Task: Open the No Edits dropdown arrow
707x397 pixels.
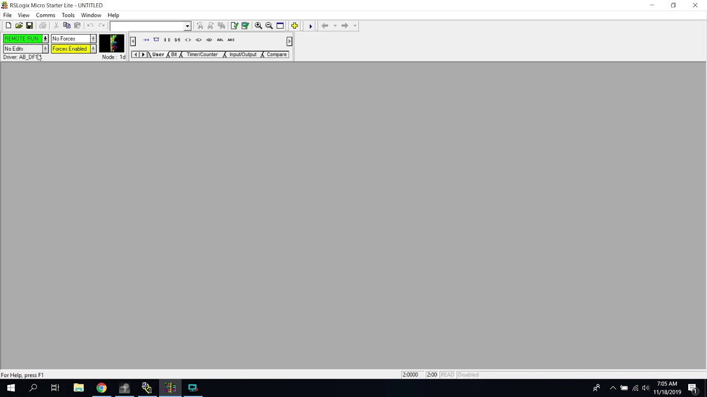Action: point(45,49)
